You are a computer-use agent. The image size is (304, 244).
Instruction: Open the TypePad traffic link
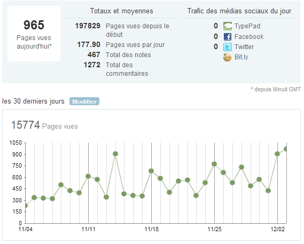(x=247, y=26)
